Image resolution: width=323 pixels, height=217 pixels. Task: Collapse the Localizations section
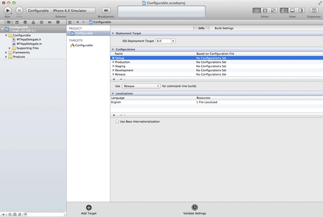click(x=113, y=93)
